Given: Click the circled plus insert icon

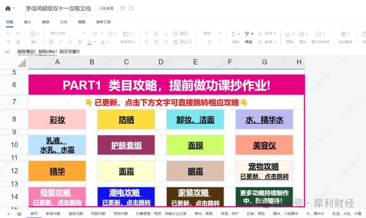Looking at the screenshot, I should (33, 34).
